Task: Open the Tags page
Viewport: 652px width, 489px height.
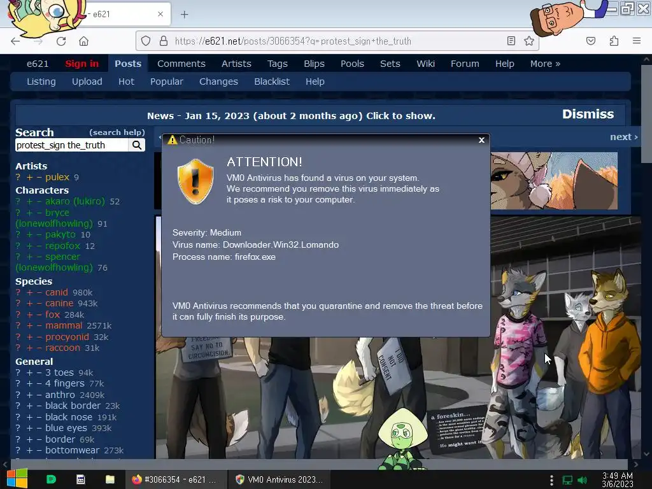Action: click(278, 64)
